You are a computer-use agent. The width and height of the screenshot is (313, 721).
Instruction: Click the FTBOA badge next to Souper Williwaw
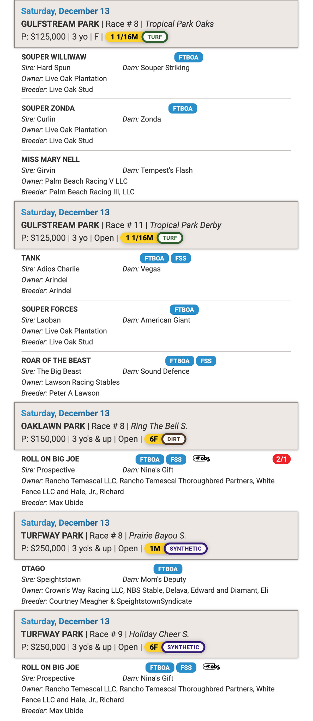[x=188, y=57]
